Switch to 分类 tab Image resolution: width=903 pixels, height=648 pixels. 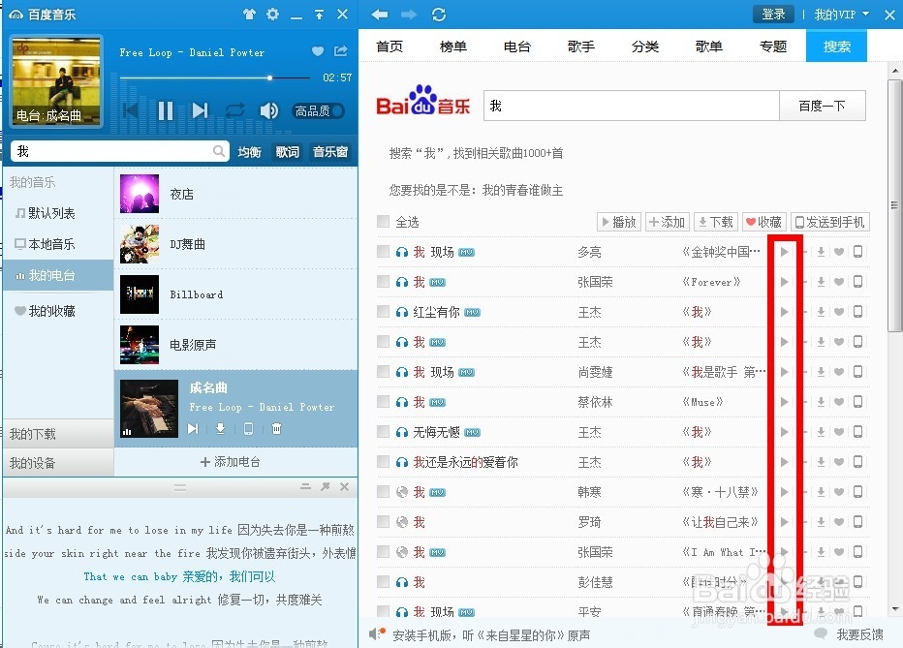[x=645, y=46]
